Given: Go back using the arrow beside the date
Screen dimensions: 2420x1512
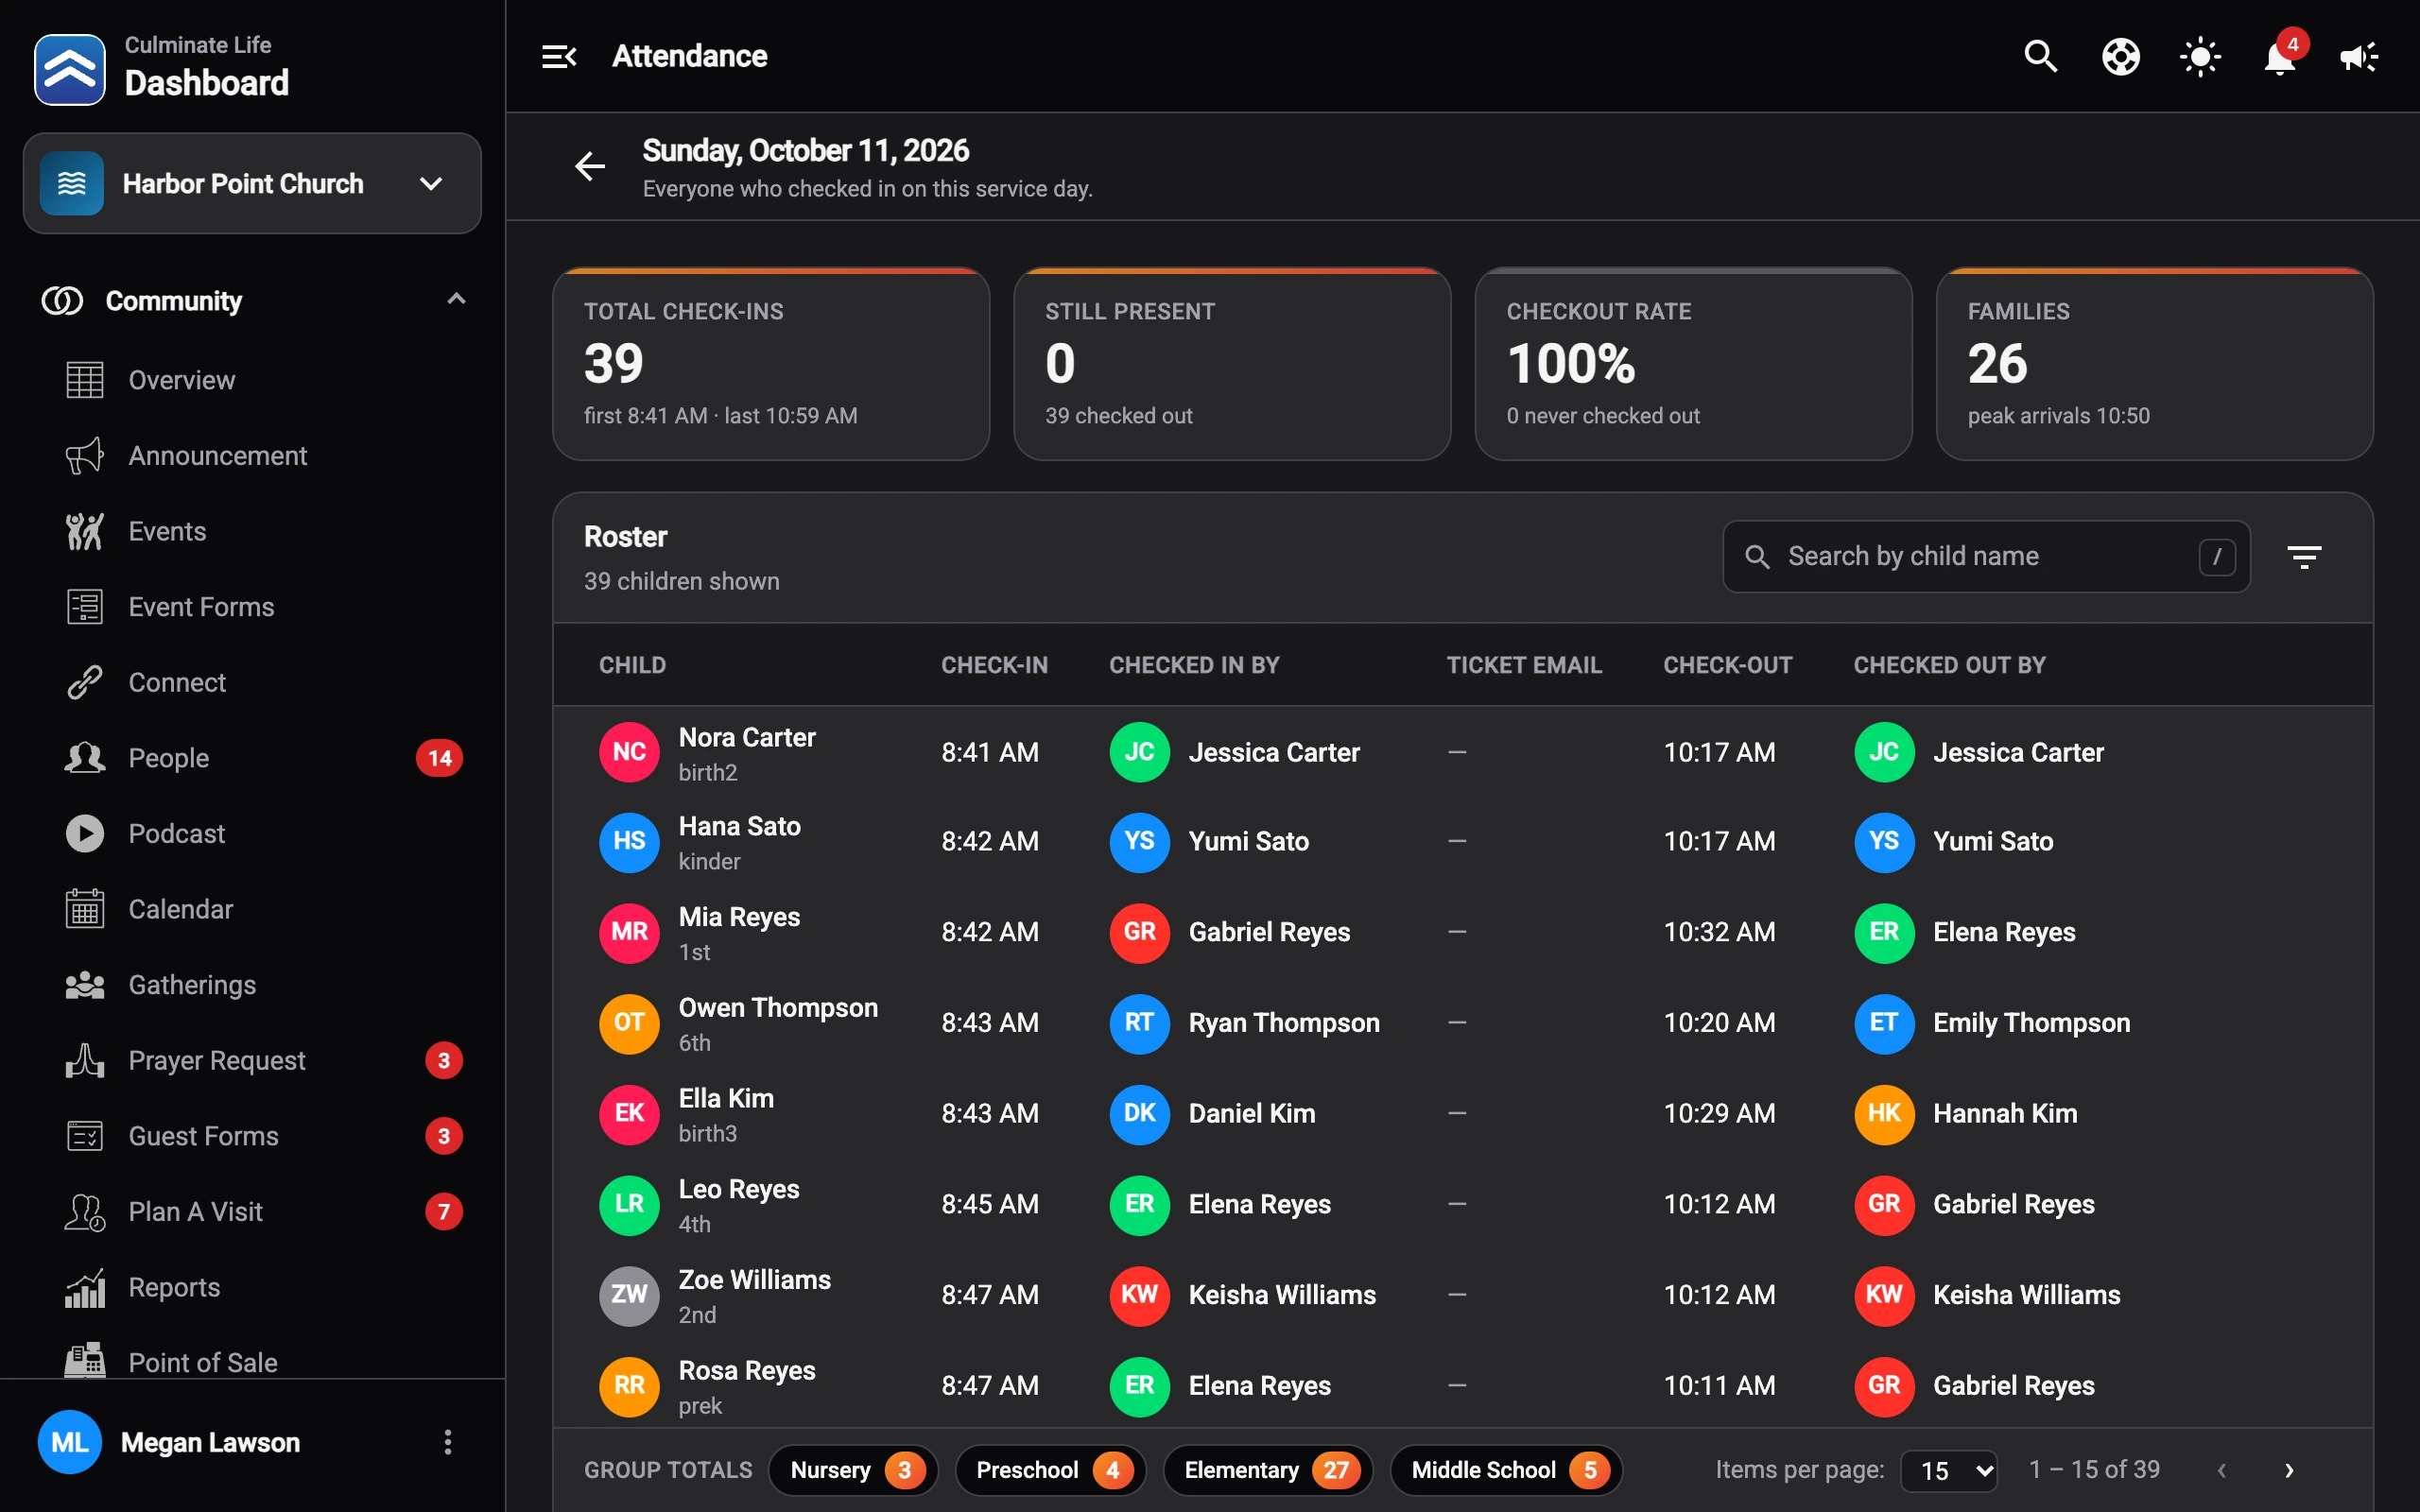Looking at the screenshot, I should click(x=590, y=166).
